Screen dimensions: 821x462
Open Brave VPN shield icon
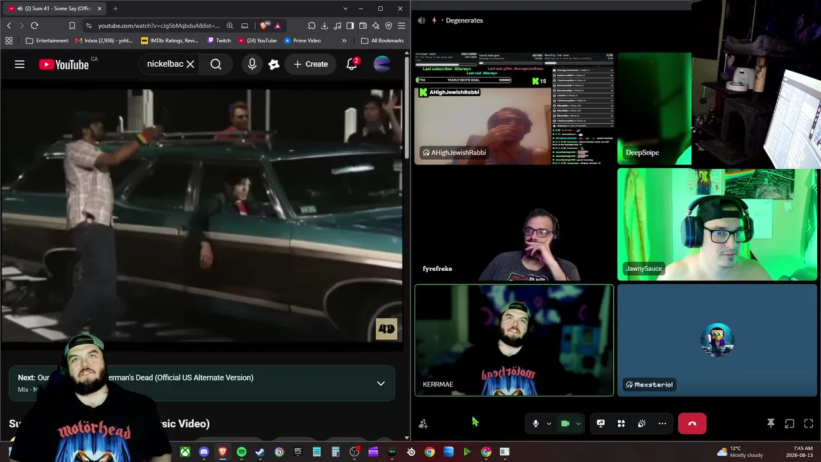389,26
